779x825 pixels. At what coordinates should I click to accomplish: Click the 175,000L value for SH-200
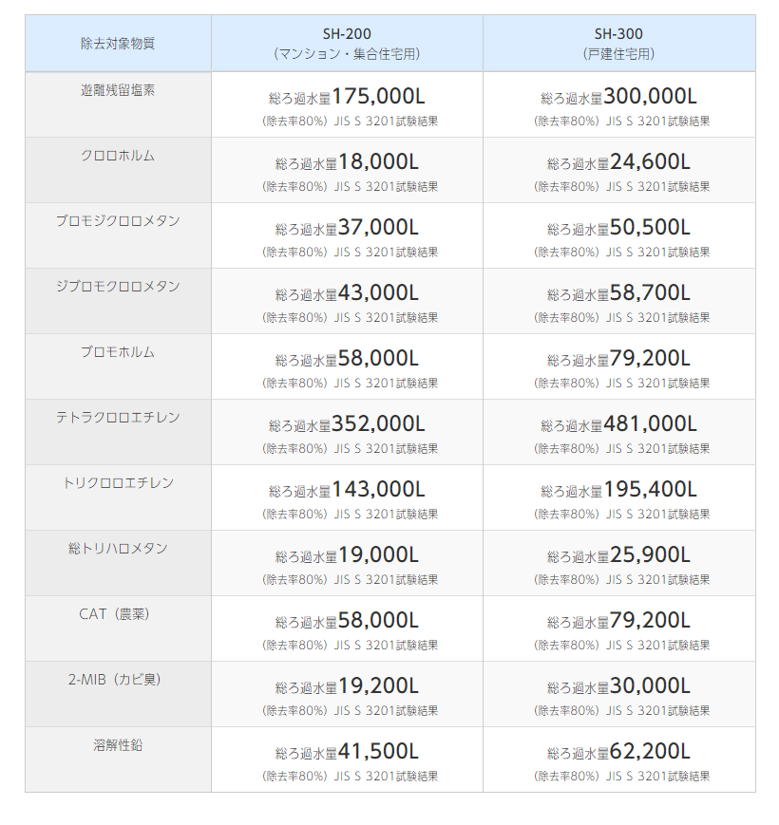coord(378,97)
